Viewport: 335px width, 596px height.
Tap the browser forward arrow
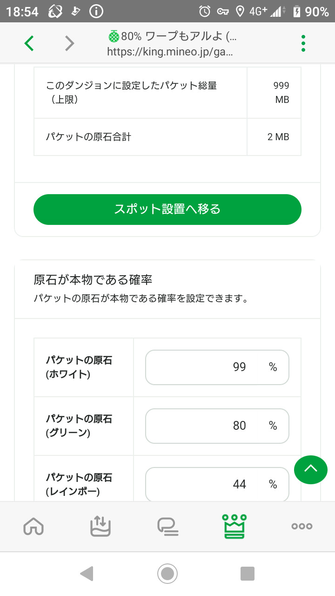(x=69, y=43)
